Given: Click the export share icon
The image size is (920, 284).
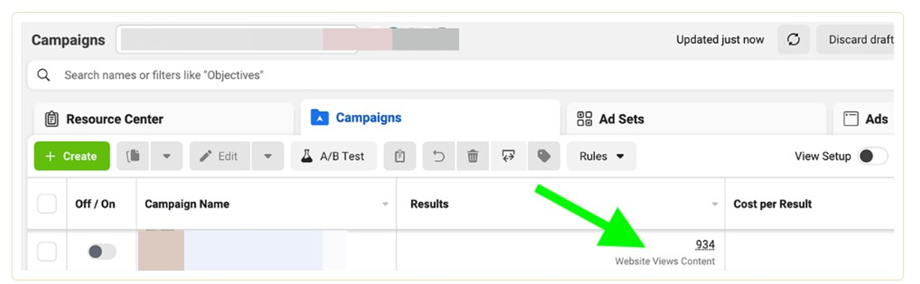Looking at the screenshot, I should click(x=508, y=156).
